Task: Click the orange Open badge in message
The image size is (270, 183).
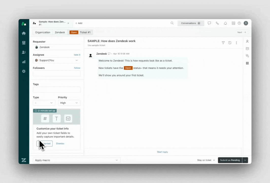Action: pos(128,68)
